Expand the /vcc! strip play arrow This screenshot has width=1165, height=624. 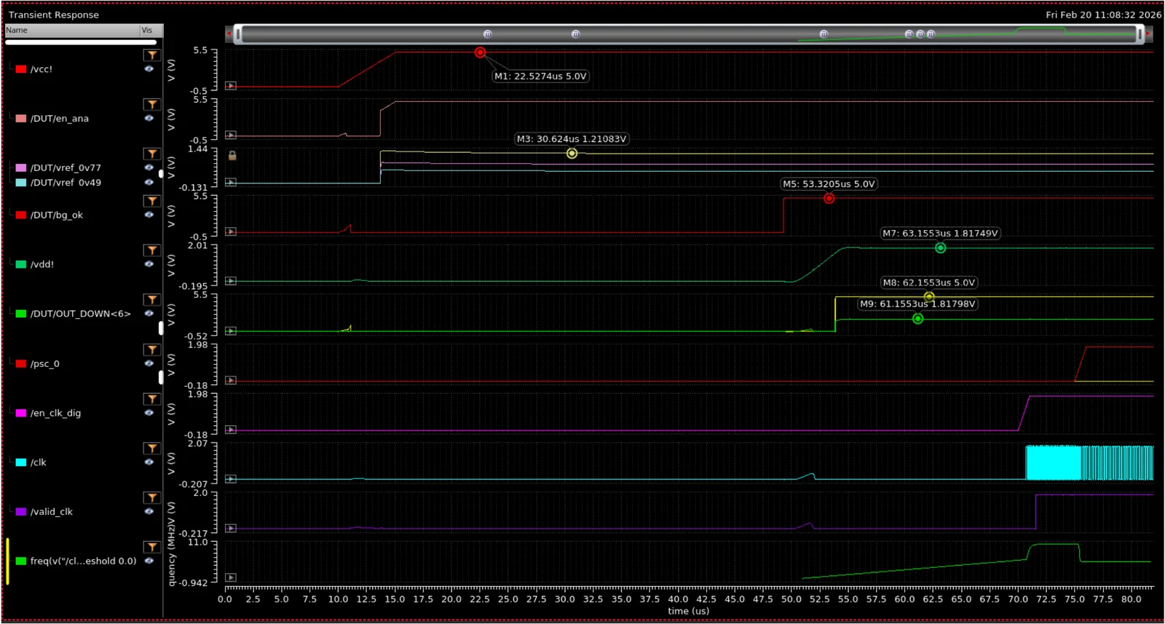tap(231, 86)
